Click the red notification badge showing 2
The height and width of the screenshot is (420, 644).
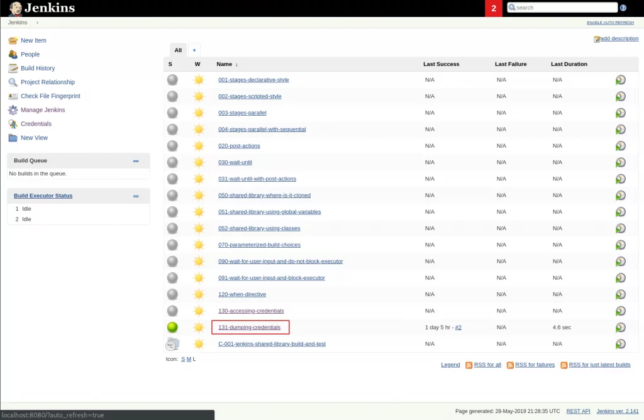click(494, 8)
